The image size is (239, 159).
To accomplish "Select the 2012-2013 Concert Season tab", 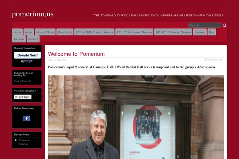I will click(x=173, y=32).
